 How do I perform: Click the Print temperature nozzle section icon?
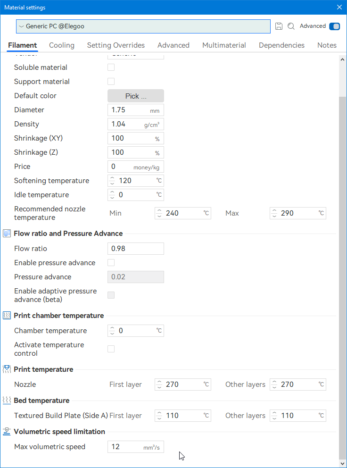tap(7, 369)
